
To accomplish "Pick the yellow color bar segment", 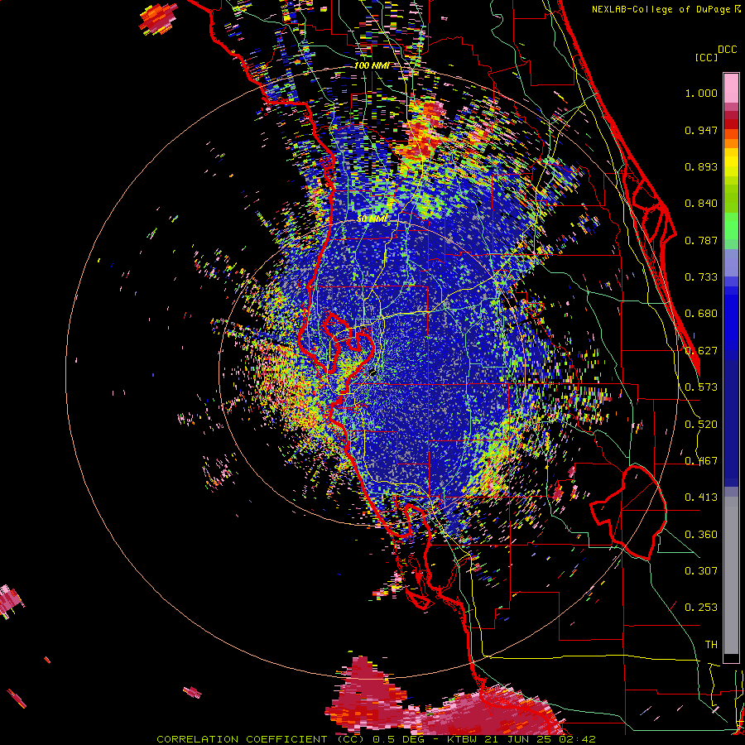I will coord(731,163).
